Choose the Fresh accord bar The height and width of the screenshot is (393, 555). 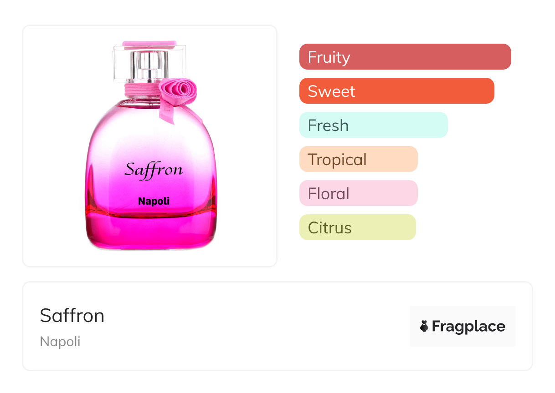373,125
